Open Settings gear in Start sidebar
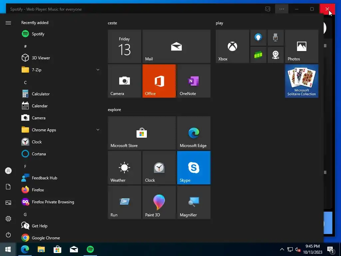 (8, 219)
